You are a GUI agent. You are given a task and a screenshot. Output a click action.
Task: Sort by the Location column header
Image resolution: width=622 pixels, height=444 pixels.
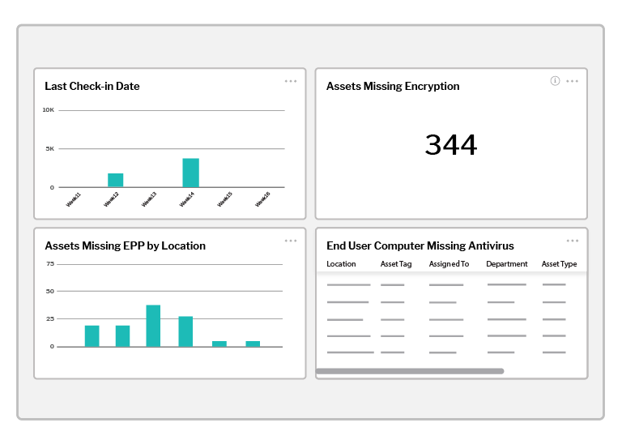[341, 264]
